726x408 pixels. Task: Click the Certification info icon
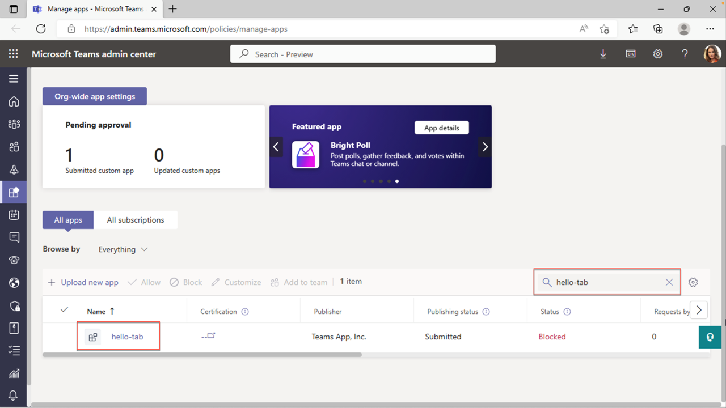(x=245, y=312)
